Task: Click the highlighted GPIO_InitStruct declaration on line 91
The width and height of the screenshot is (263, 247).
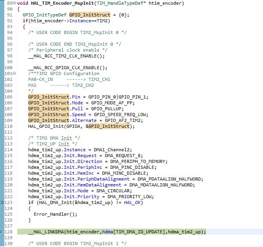Action: pos(90,15)
